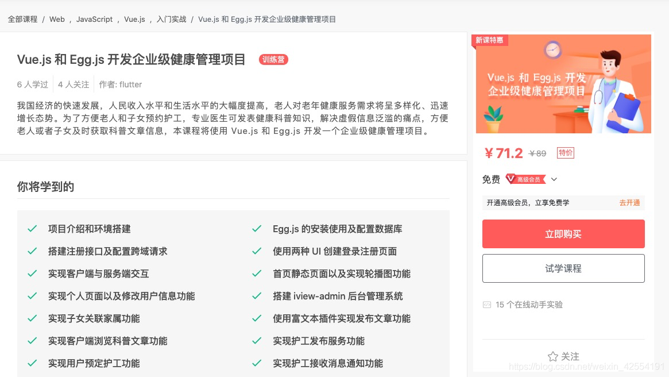
Task: Click the checkmark beside 实现护工接收消息通知功能
Action: click(257, 363)
